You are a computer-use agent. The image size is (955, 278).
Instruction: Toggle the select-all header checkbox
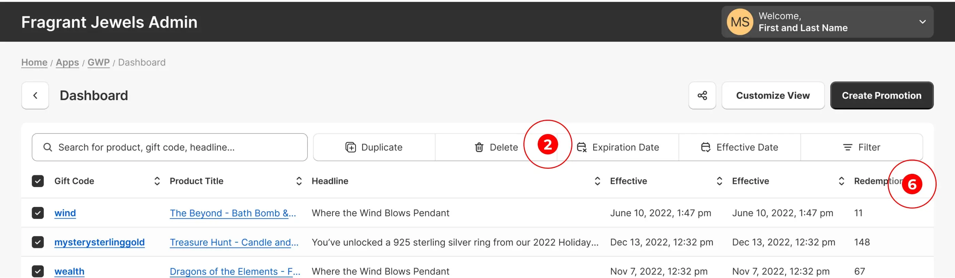pos(38,181)
